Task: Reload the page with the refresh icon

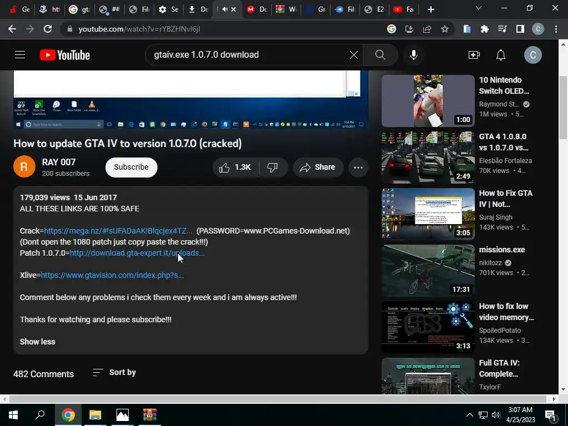Action: click(48, 29)
